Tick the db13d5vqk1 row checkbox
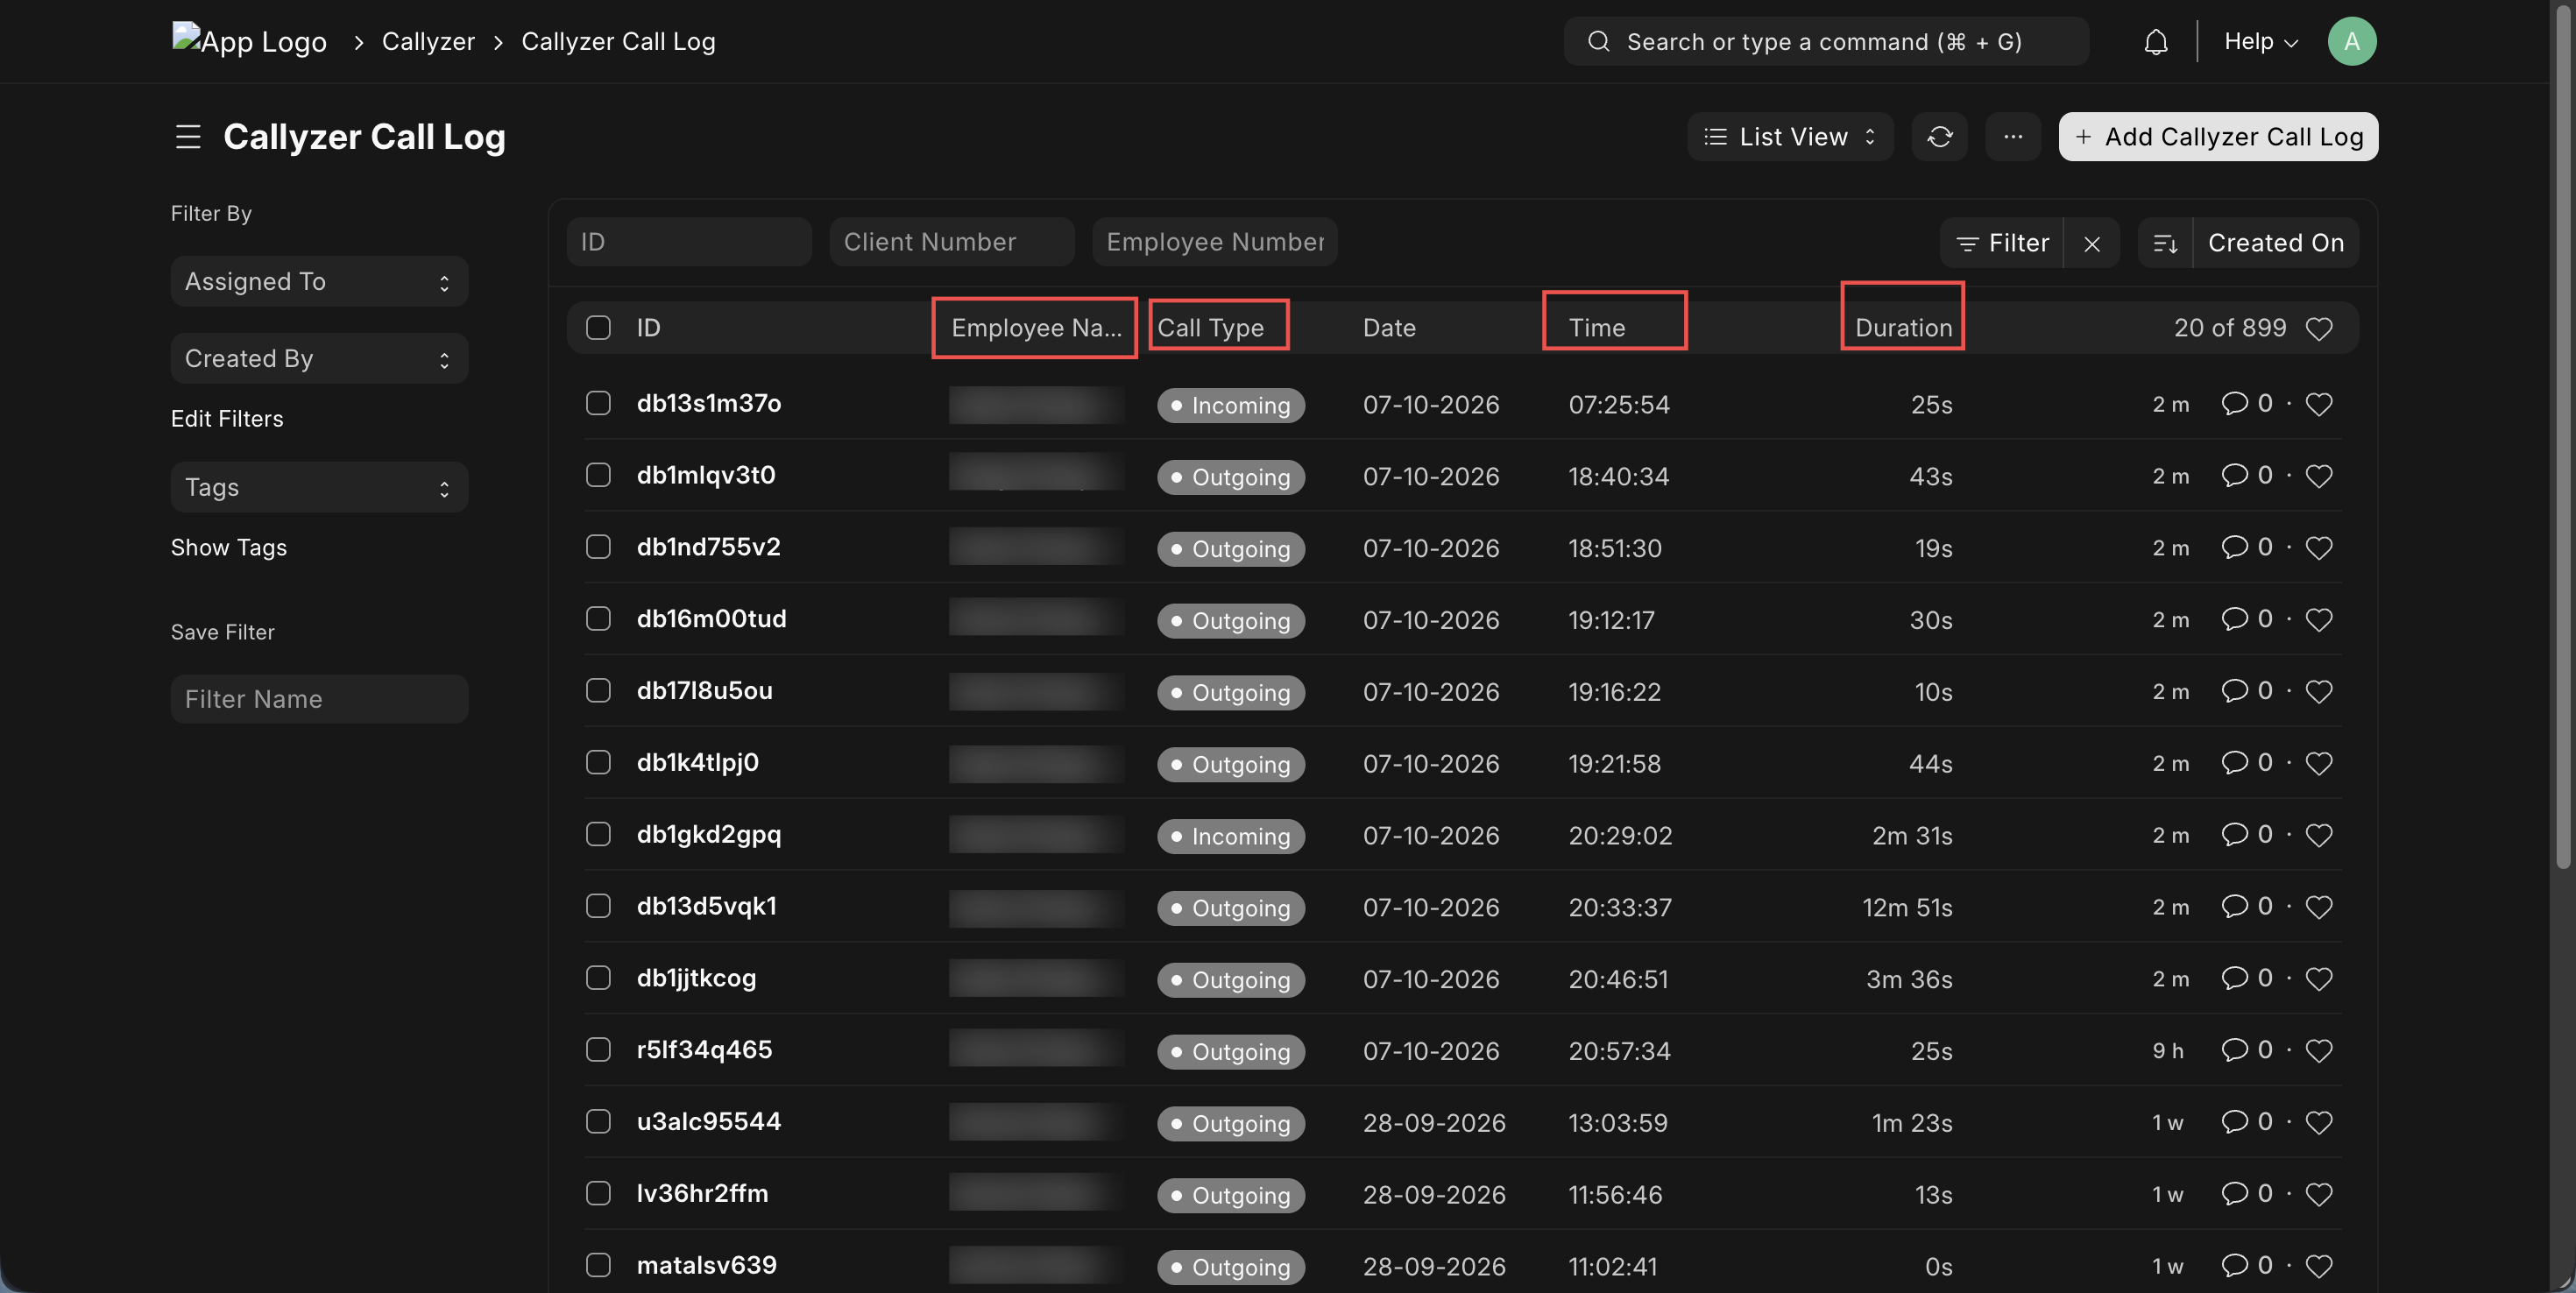The height and width of the screenshot is (1293, 2576). (598, 906)
